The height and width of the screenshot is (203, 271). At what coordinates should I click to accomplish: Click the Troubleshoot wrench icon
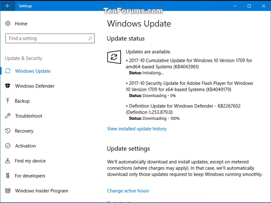[8, 116]
